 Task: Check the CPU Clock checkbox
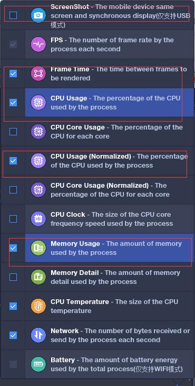tap(13, 218)
